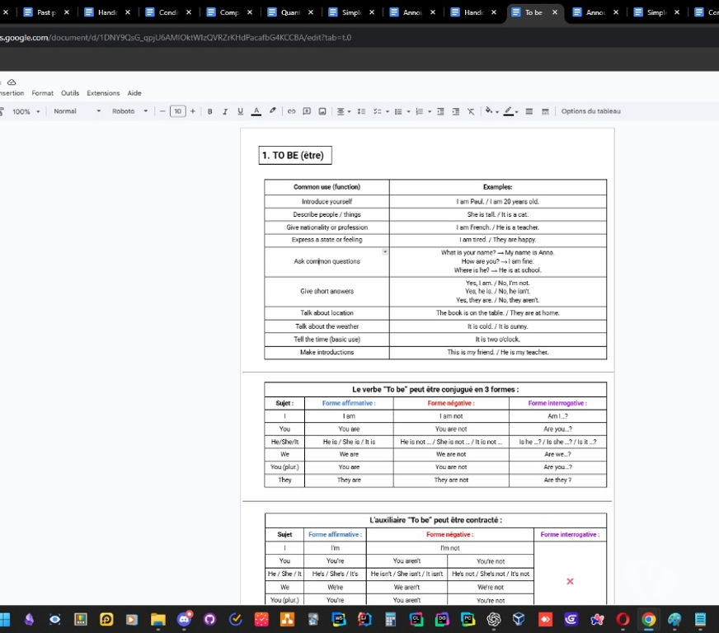
Task: Click the Options du tableau button
Action: pyautogui.click(x=590, y=111)
